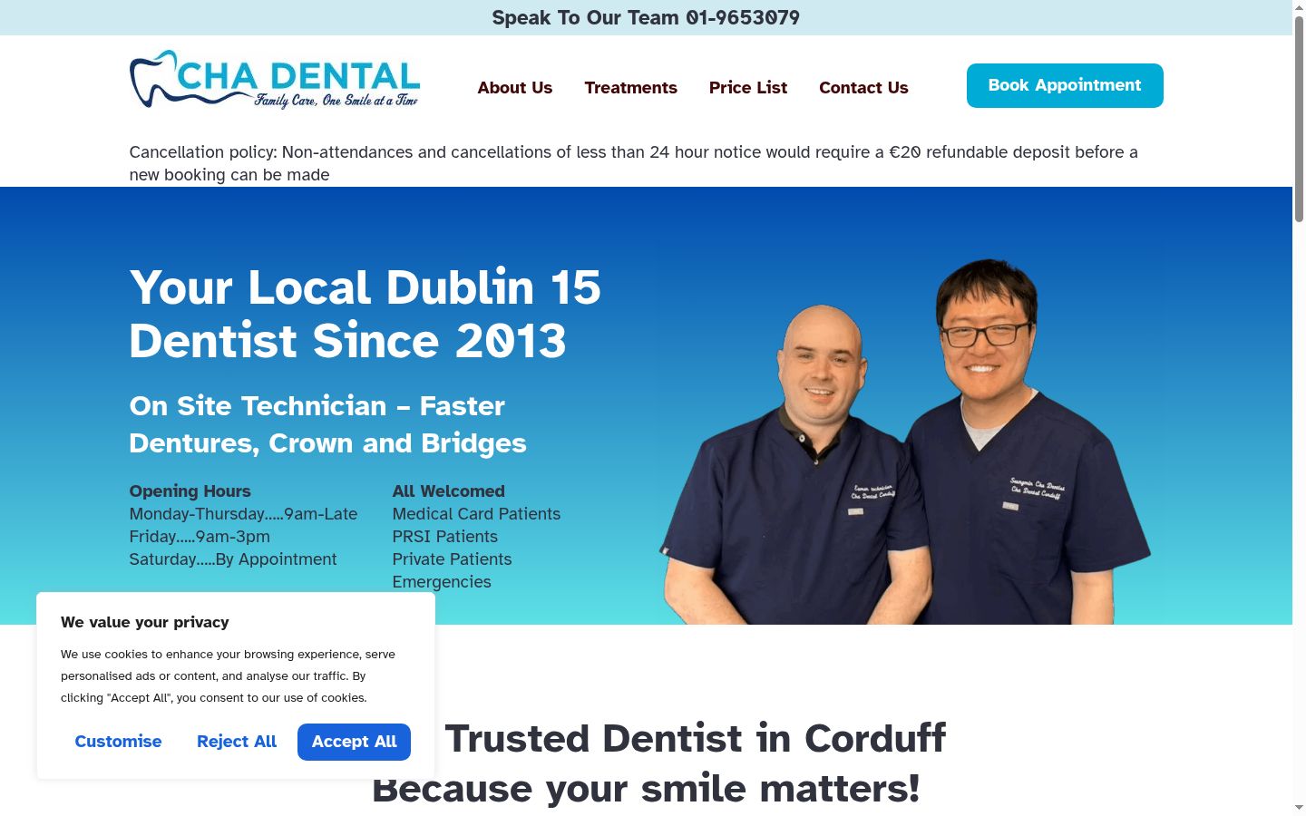Click the phone number in top bar
The image size is (1306, 816).
tap(743, 18)
